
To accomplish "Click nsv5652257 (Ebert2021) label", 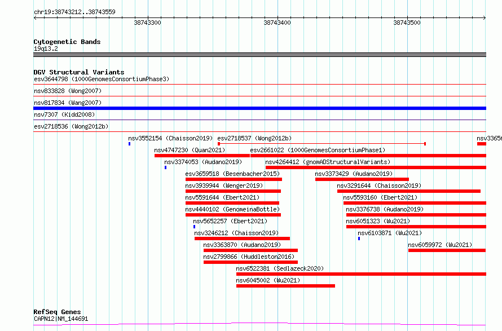I will coord(230,221).
